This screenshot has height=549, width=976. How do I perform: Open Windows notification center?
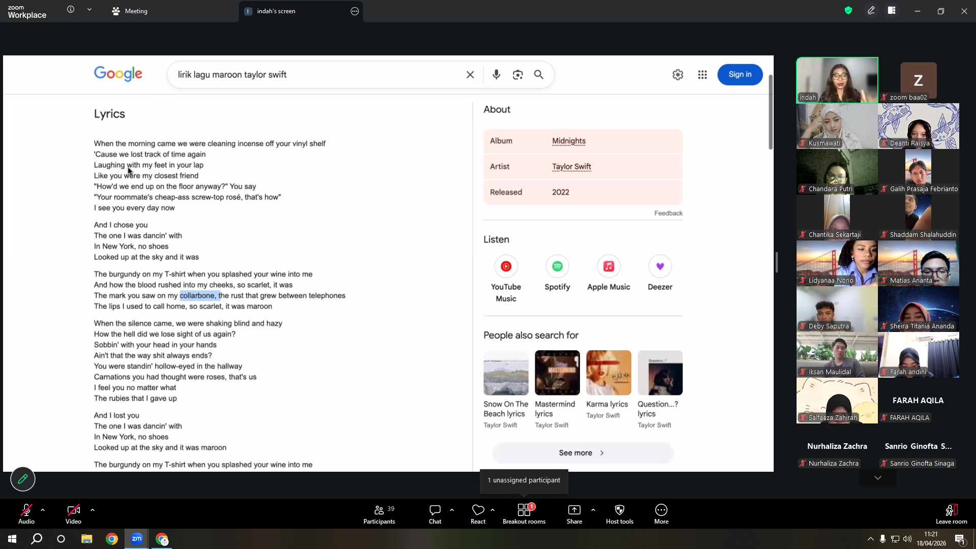pyautogui.click(x=960, y=539)
